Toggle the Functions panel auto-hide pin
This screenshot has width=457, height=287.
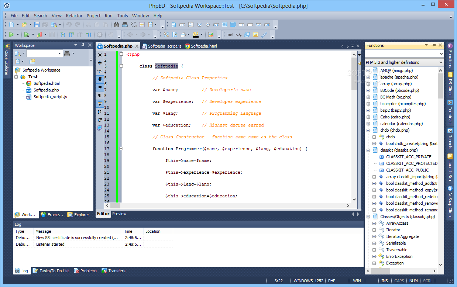[x=433, y=45]
